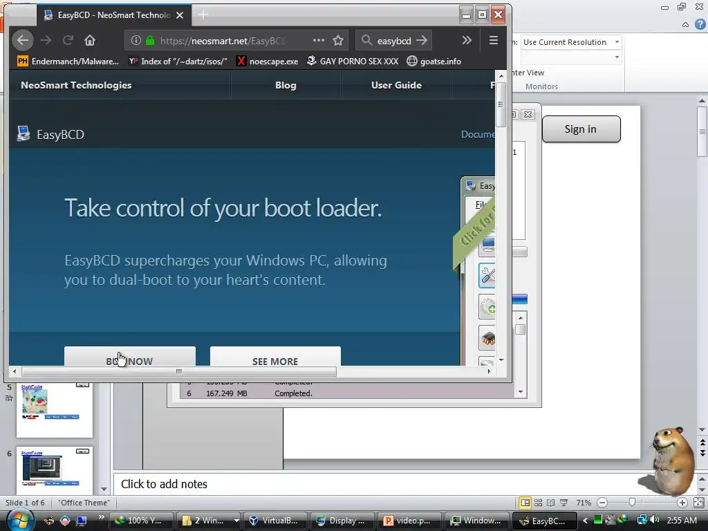Screen dimensions: 708x531
Task: Reload the EasyBCD page
Action: [68, 41]
